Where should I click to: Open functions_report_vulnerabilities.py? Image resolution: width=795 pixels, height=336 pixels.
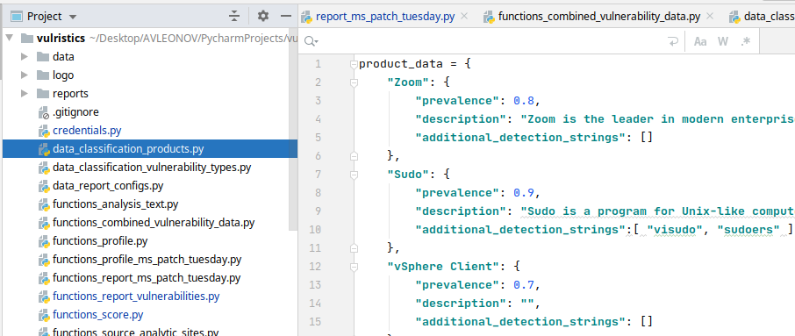pos(136,296)
